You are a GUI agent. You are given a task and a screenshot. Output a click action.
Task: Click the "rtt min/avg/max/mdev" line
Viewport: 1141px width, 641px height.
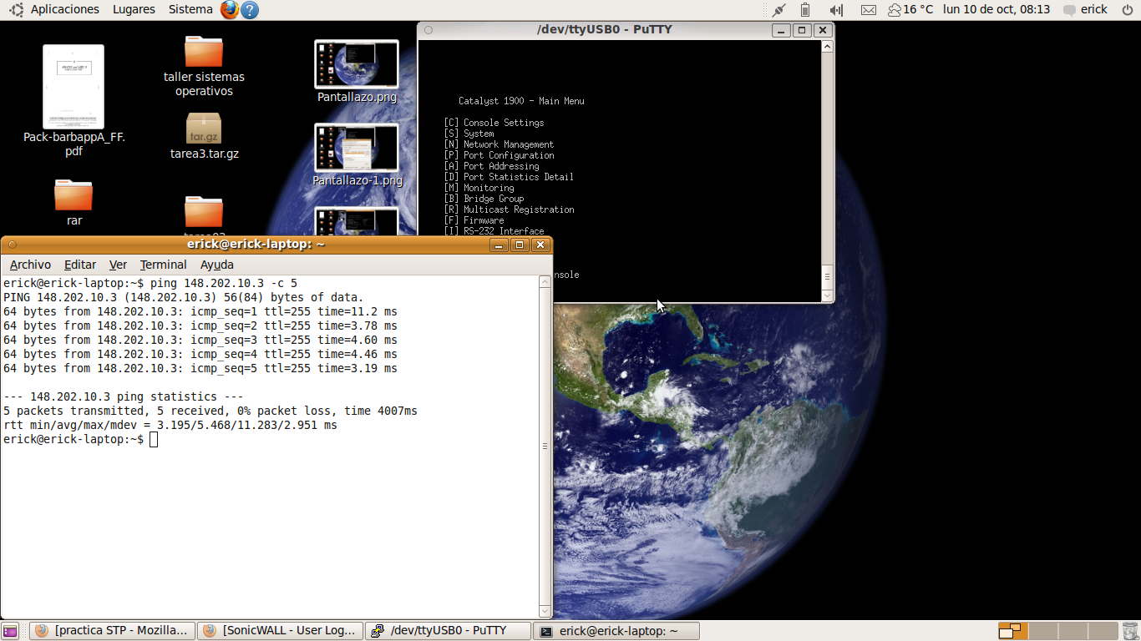coord(170,425)
